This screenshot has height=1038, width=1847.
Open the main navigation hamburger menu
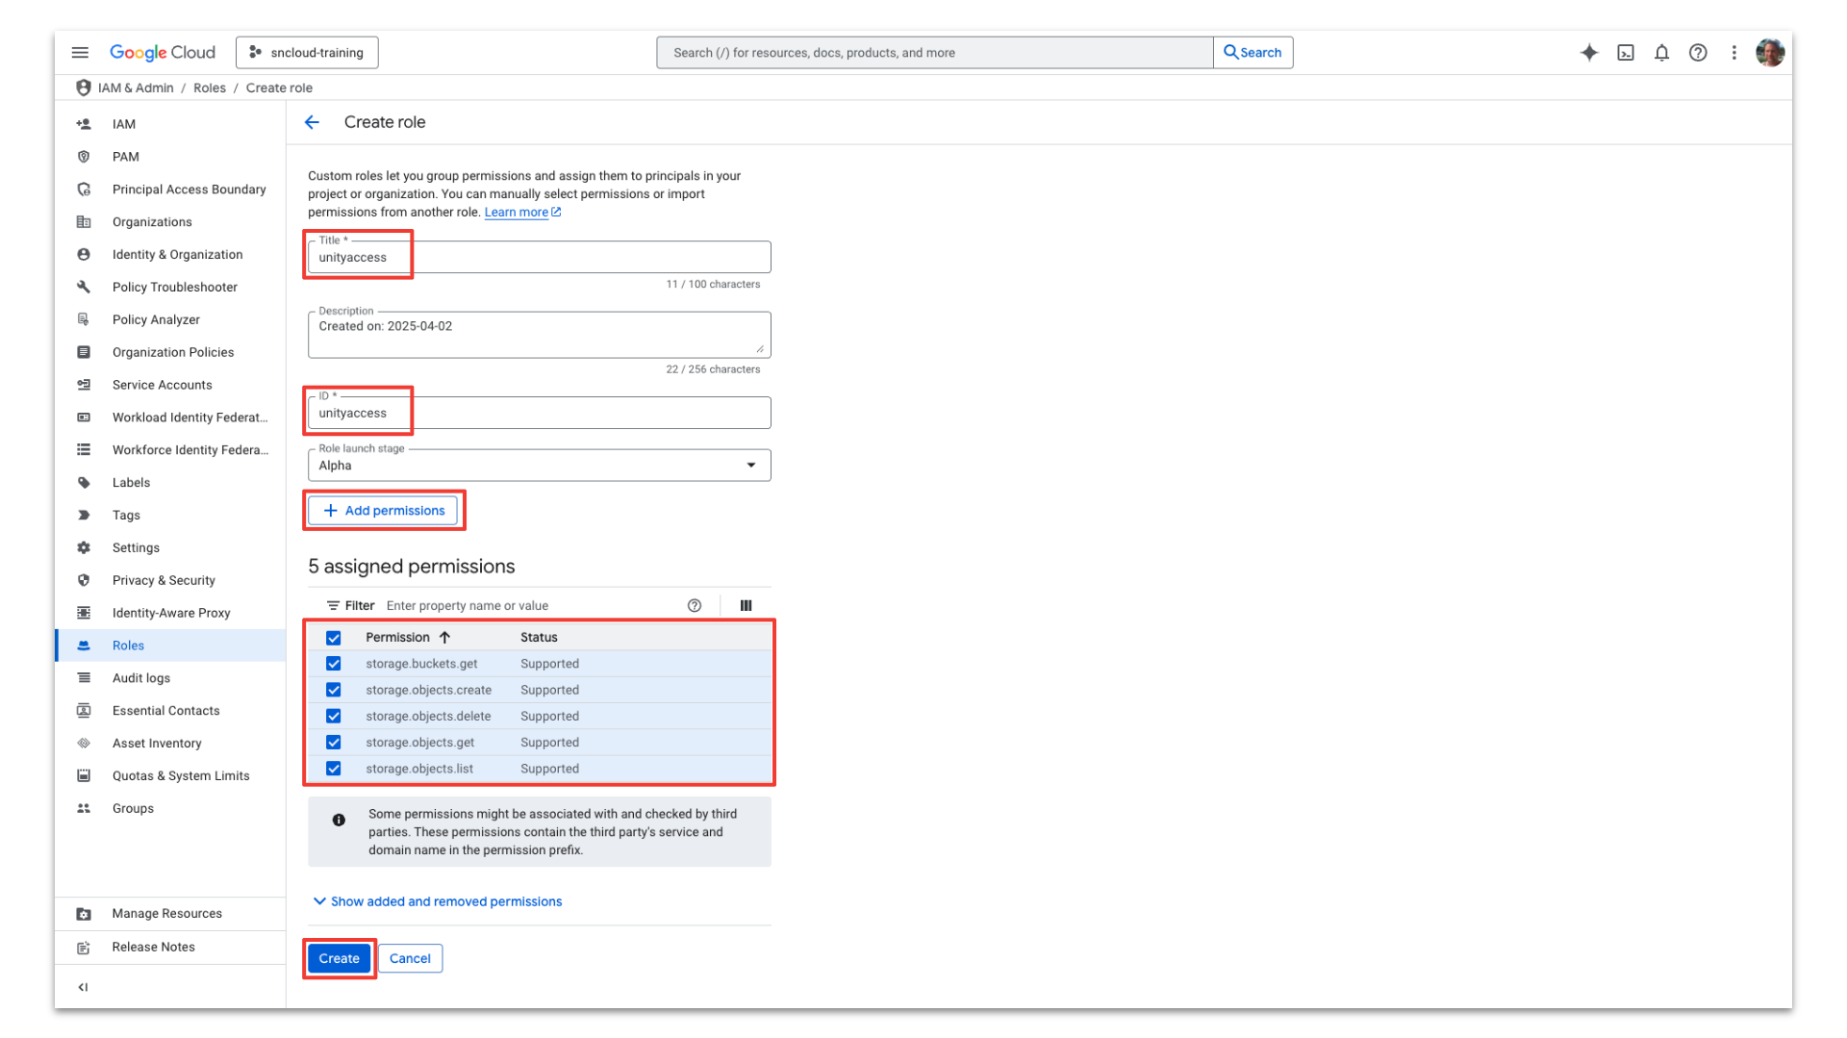coord(80,53)
